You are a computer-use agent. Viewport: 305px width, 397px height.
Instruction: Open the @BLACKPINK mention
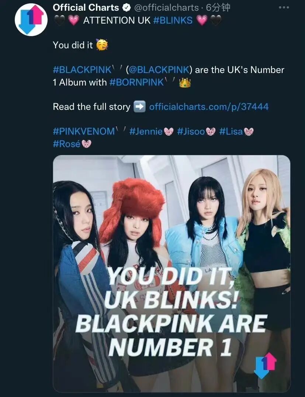click(159, 70)
